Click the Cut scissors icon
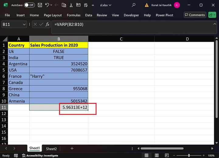The width and height of the screenshot is (219, 158). click(71, 5)
